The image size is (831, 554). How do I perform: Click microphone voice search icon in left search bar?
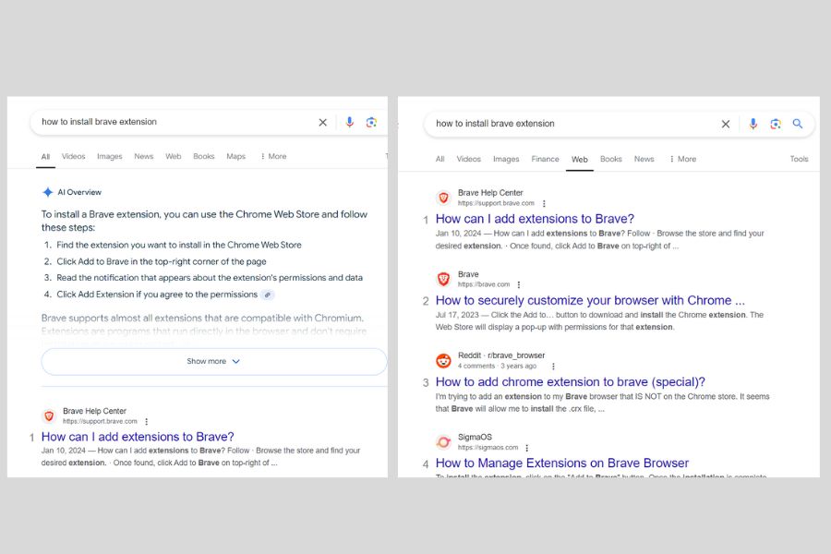tap(349, 122)
